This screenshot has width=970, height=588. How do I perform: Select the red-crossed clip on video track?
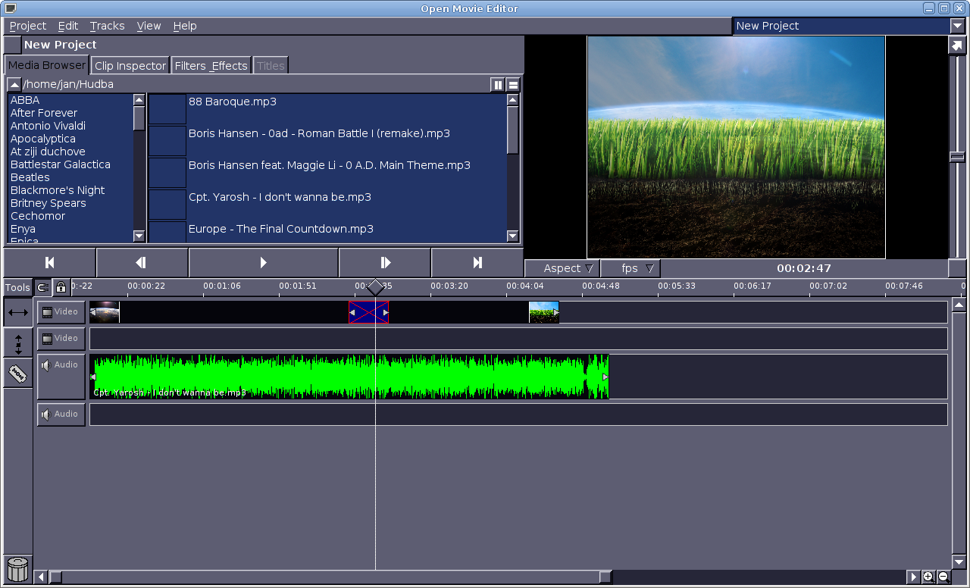368,312
